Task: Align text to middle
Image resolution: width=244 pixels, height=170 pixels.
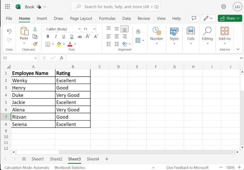Action: pos(116,29)
